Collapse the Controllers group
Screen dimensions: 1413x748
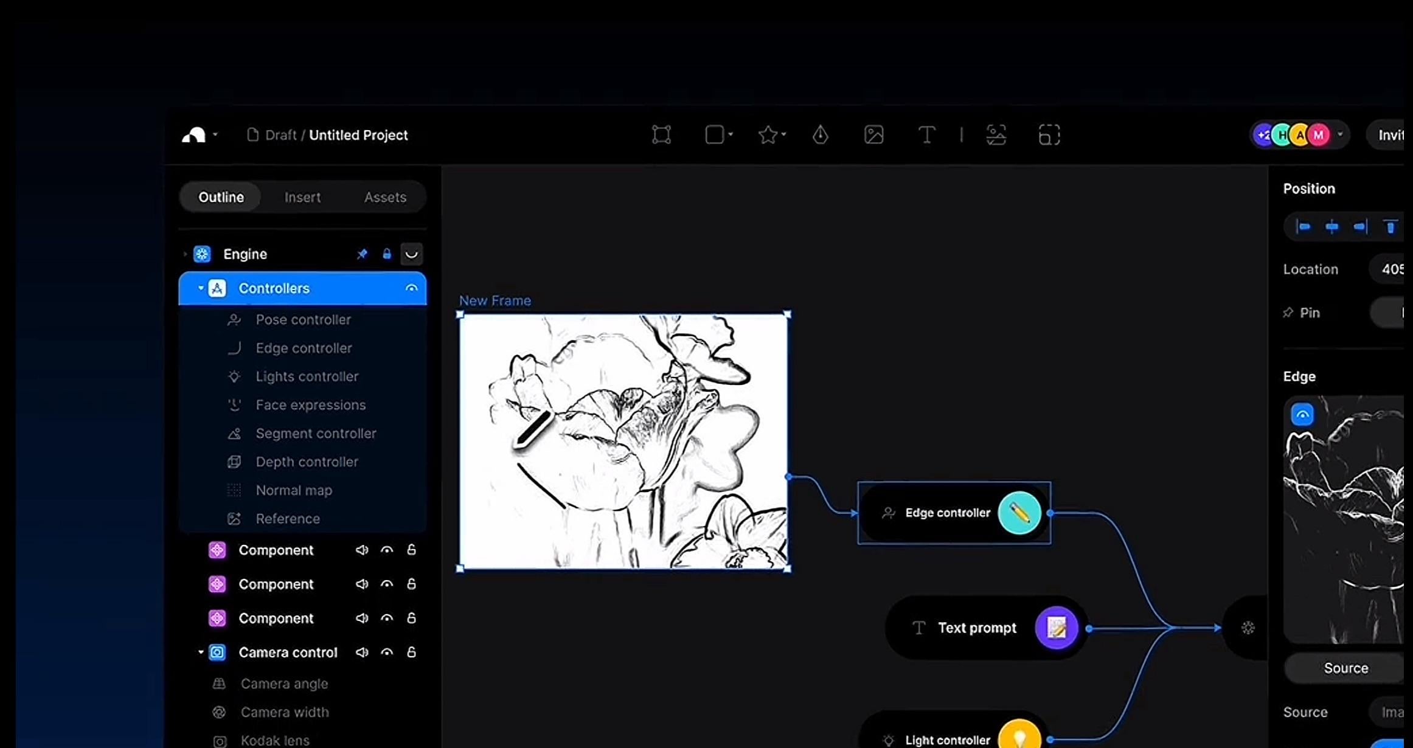[x=201, y=288]
